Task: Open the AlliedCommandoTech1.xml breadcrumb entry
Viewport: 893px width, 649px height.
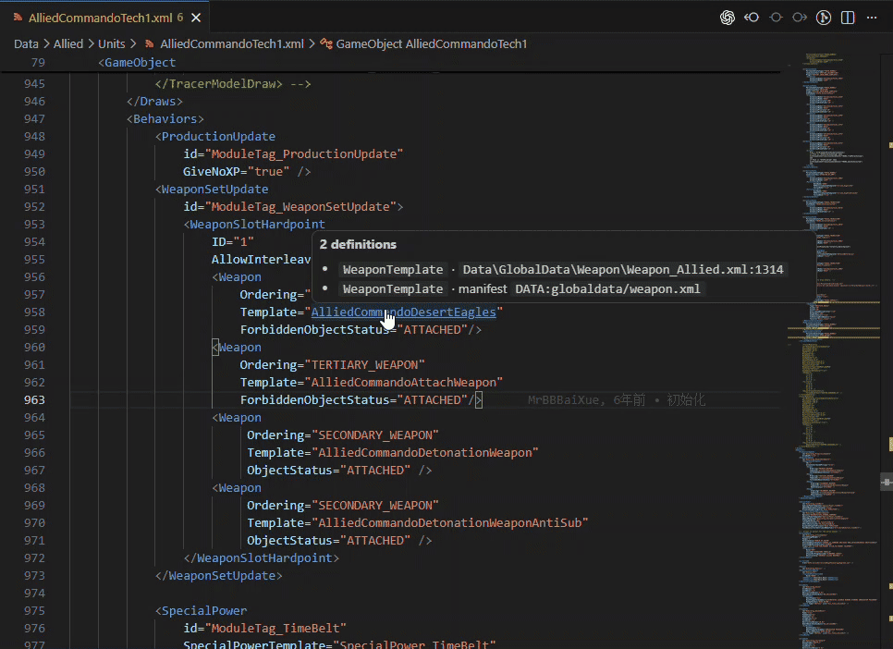Action: click(x=232, y=43)
